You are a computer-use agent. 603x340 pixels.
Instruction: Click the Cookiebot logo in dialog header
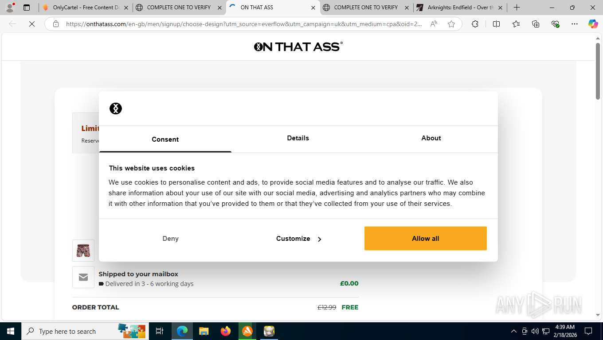tap(116, 108)
